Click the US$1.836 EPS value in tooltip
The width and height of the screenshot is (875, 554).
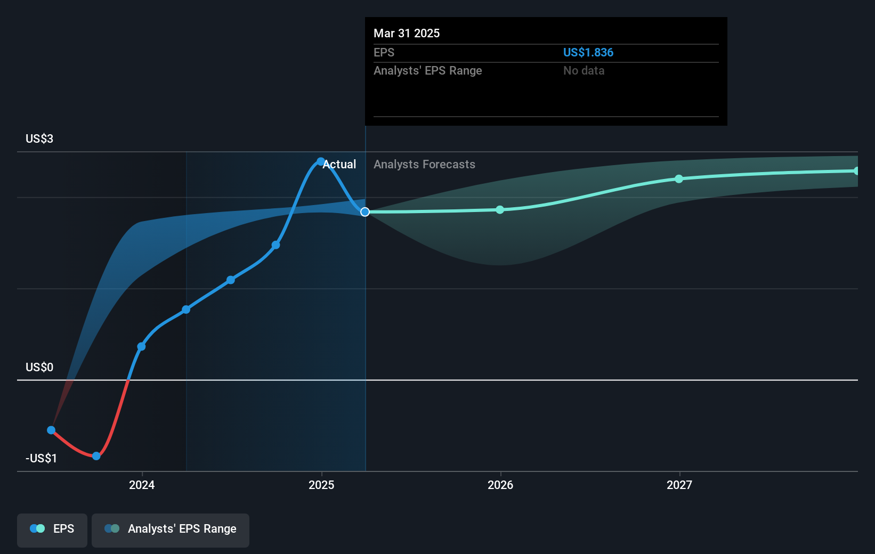coord(588,53)
